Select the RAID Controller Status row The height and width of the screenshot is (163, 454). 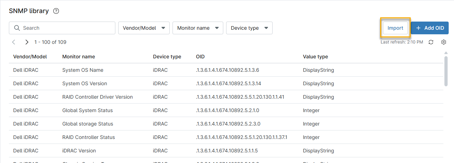226,137
